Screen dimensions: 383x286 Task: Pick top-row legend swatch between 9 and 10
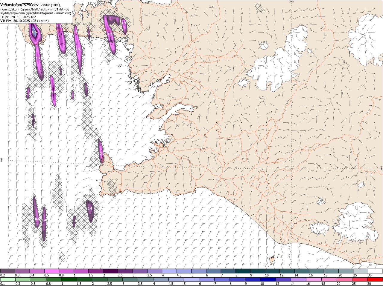tap(258, 271)
